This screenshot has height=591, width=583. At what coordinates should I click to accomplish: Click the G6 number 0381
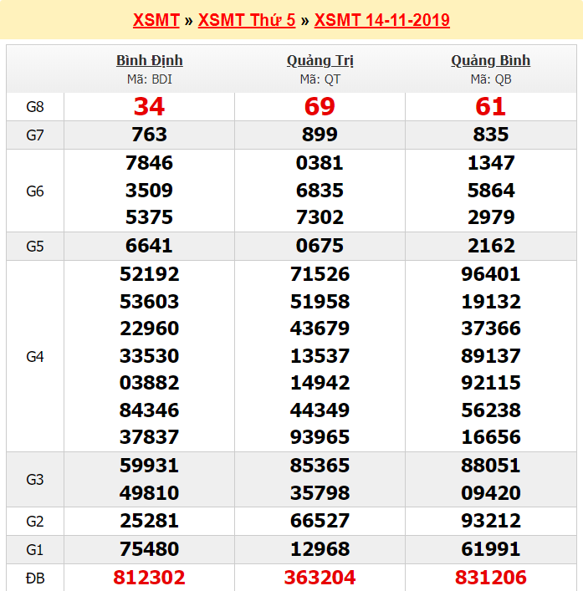coord(320,163)
